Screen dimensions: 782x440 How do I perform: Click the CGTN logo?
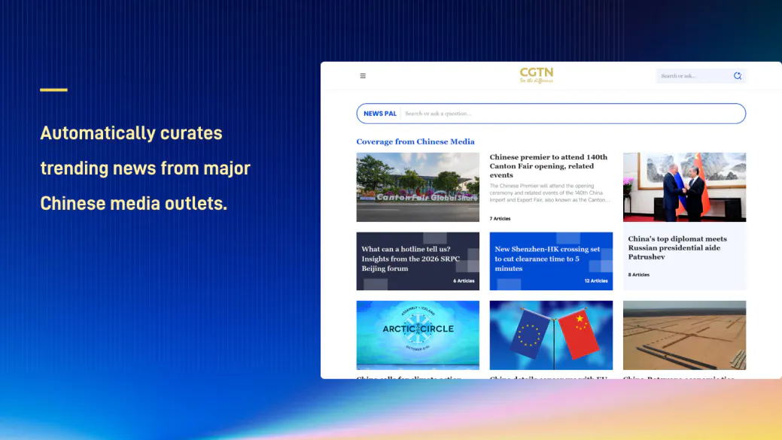(536, 75)
